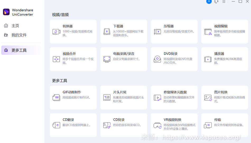Select 更多工具 sidebar item
This screenshot has width=251, height=143.
(19, 50)
